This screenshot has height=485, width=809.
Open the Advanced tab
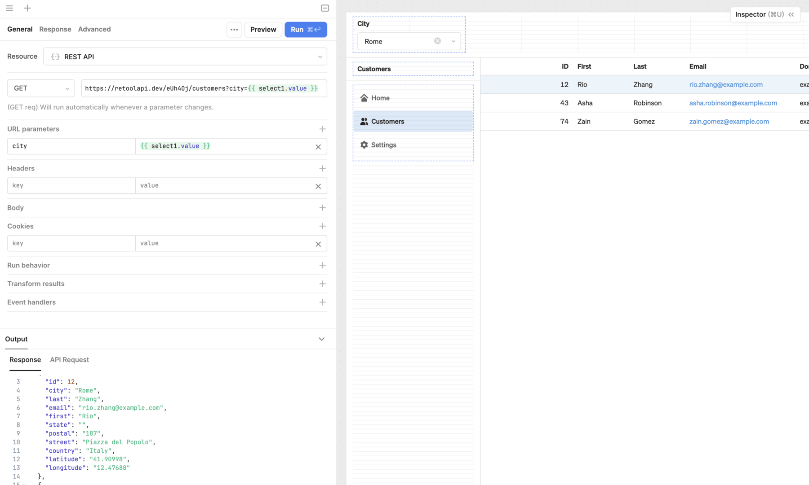point(94,29)
